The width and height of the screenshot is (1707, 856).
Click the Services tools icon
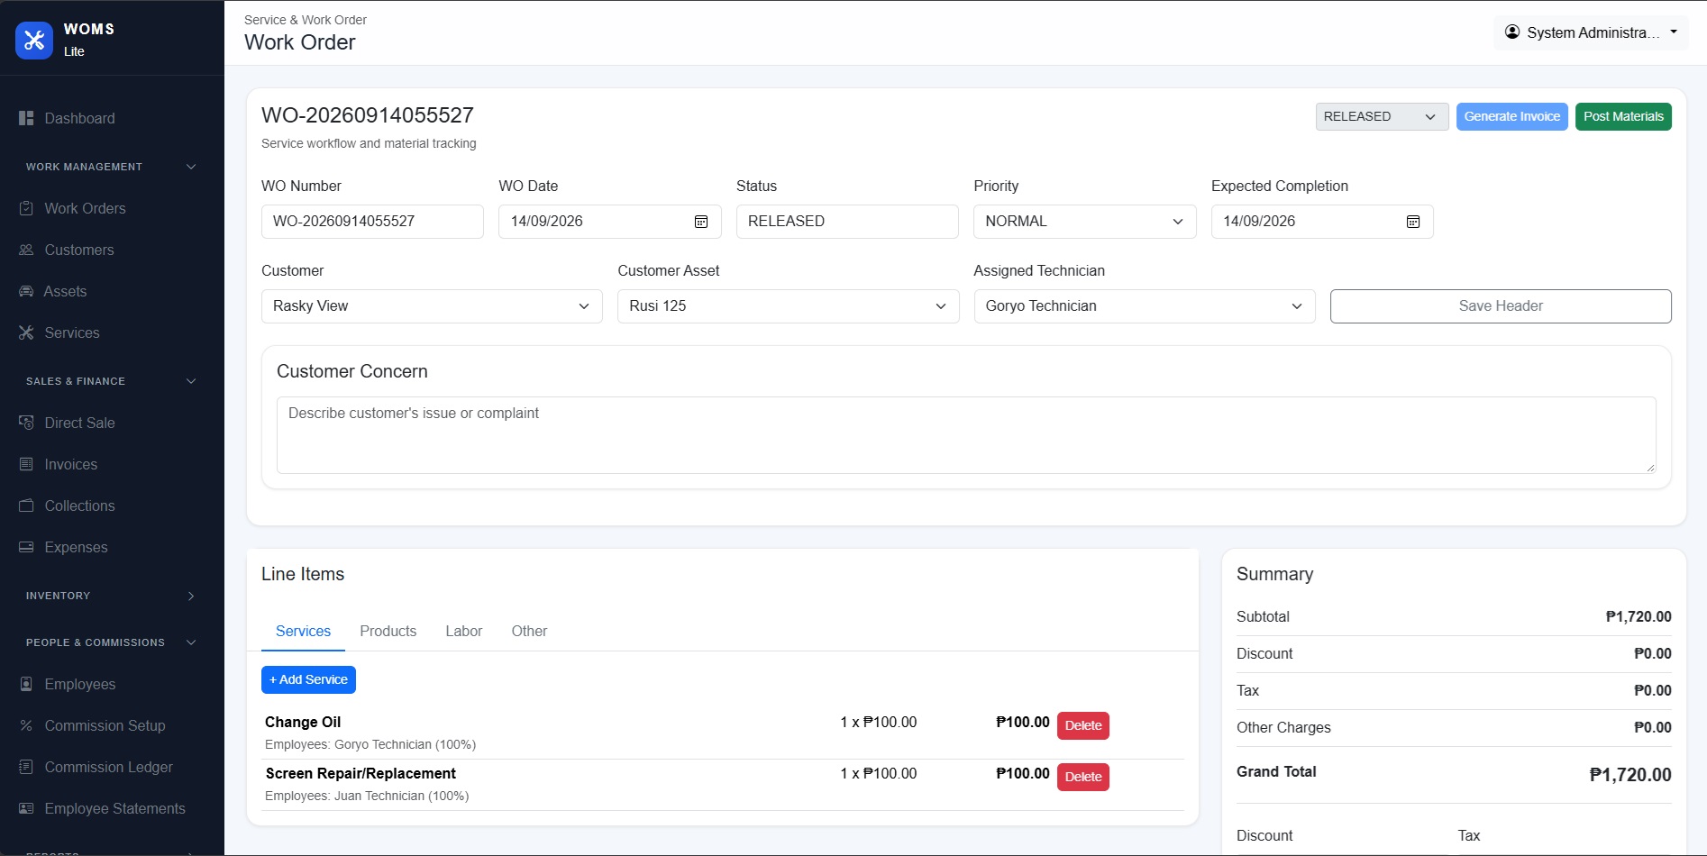(x=26, y=332)
